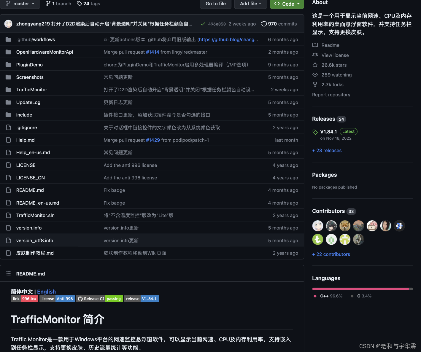Show + 23 releases
The image size is (421, 352).
327,150
